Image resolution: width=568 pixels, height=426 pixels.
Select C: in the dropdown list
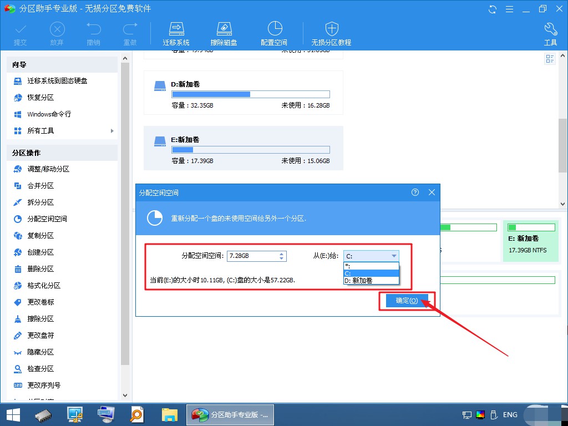click(x=371, y=273)
